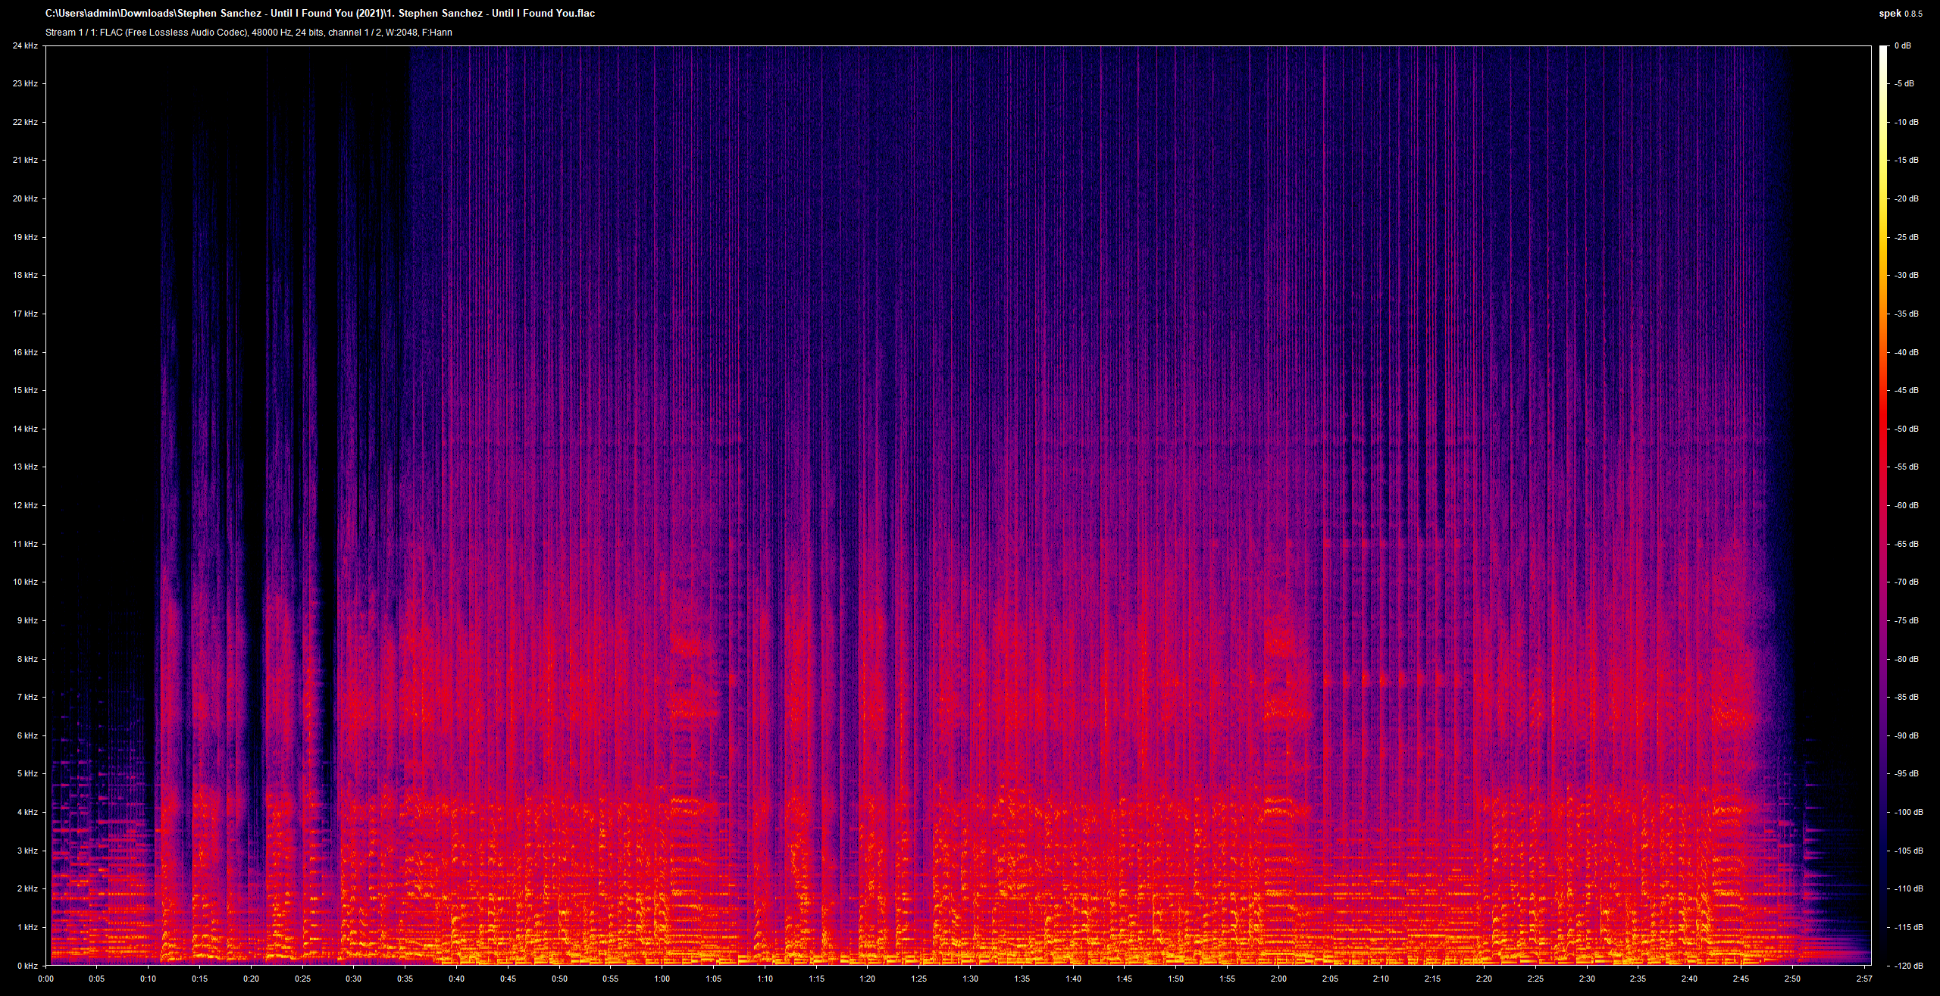Select the 2:45 time axis label
Viewport: 1940px width, 996px height.
[1741, 979]
